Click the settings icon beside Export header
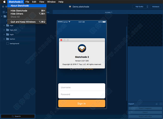This screenshot has width=163, height=119. point(156,104)
